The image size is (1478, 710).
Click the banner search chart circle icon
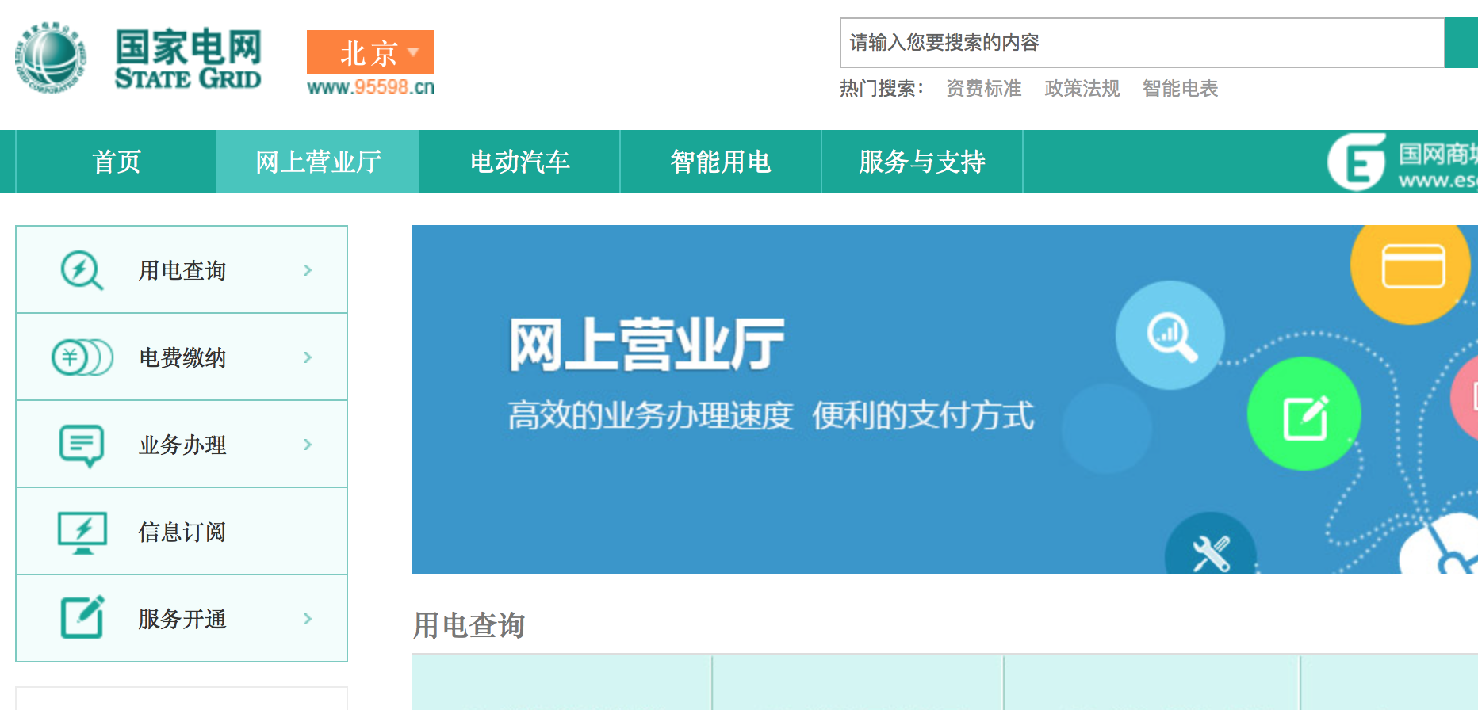[1170, 335]
